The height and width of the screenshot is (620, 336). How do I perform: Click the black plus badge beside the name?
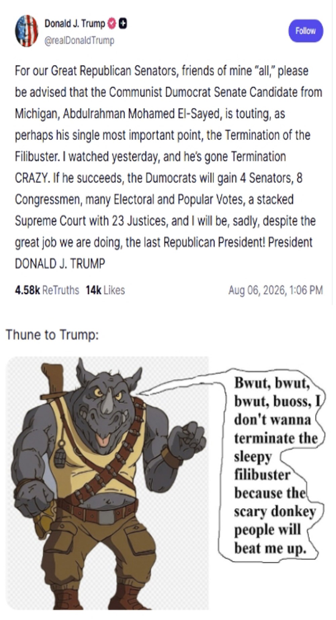123,24
